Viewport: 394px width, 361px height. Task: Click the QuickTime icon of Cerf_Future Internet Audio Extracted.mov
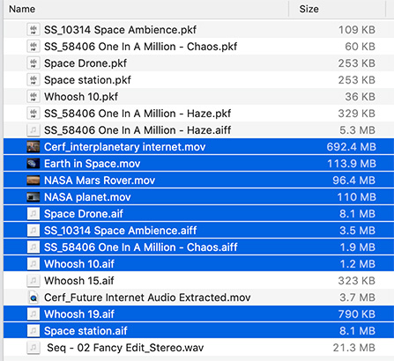click(33, 298)
